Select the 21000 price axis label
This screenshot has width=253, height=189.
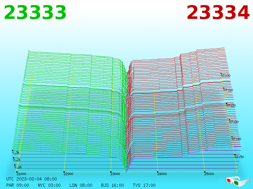pyautogui.click(x=21, y=174)
